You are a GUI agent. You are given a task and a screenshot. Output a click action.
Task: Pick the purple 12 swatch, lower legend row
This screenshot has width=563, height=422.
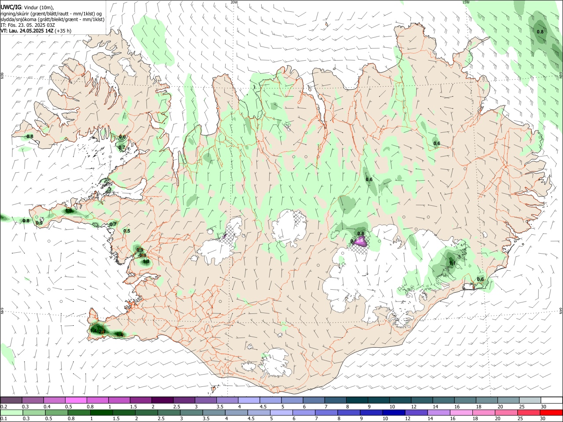coord(417,412)
